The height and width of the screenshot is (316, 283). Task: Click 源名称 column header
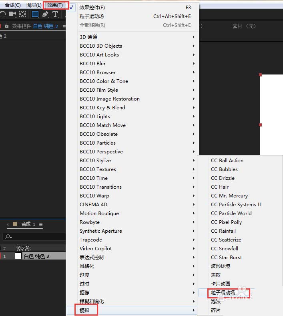23,248
